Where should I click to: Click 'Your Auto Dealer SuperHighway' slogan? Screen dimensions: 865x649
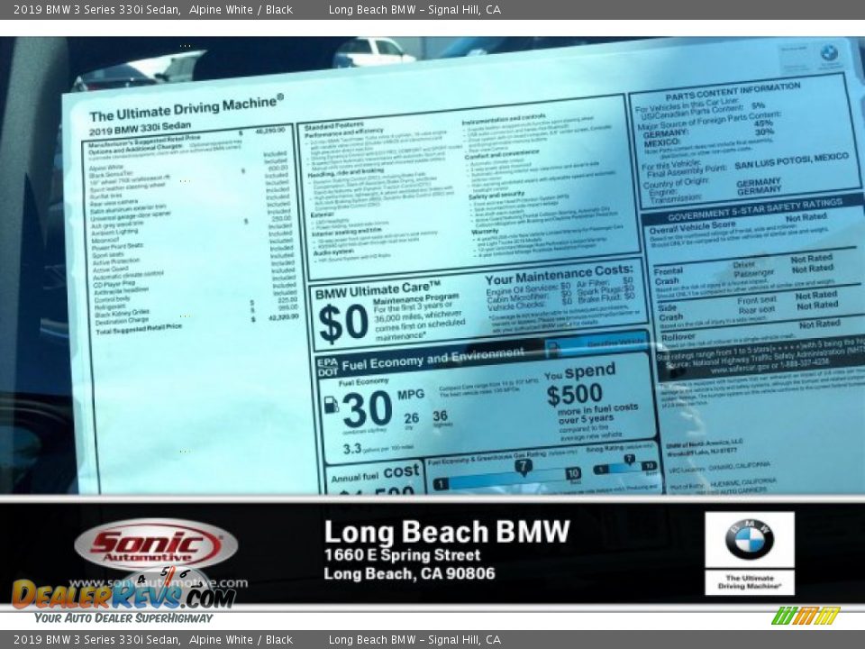123,618
